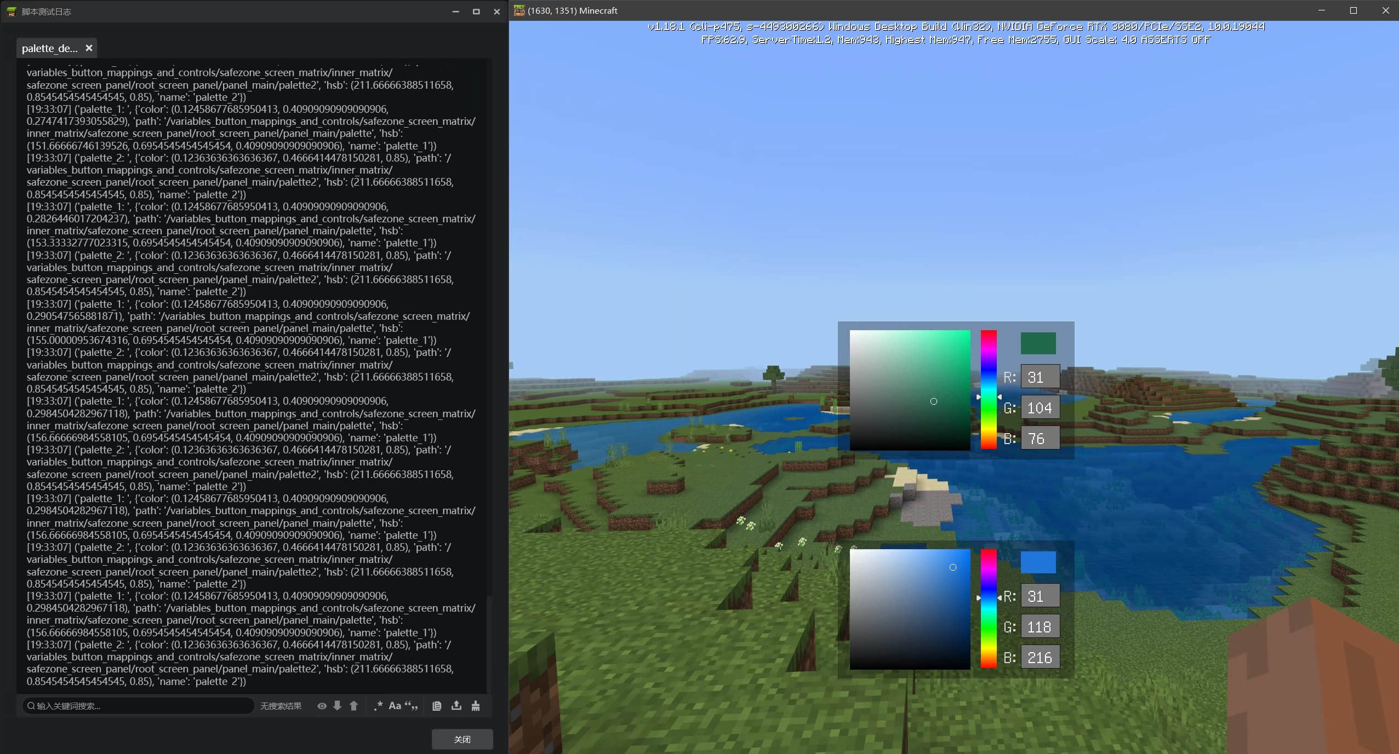Click the G field showing 118
Image resolution: width=1399 pixels, height=754 pixels.
tap(1040, 627)
